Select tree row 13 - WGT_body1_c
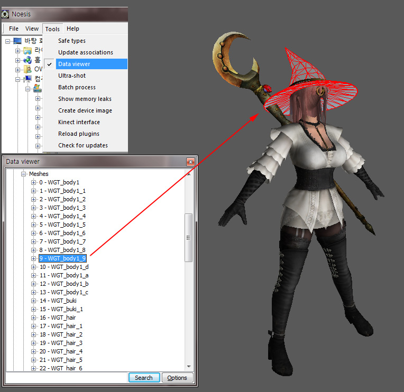Image resolution: width=404 pixels, height=392 pixels. point(64,292)
